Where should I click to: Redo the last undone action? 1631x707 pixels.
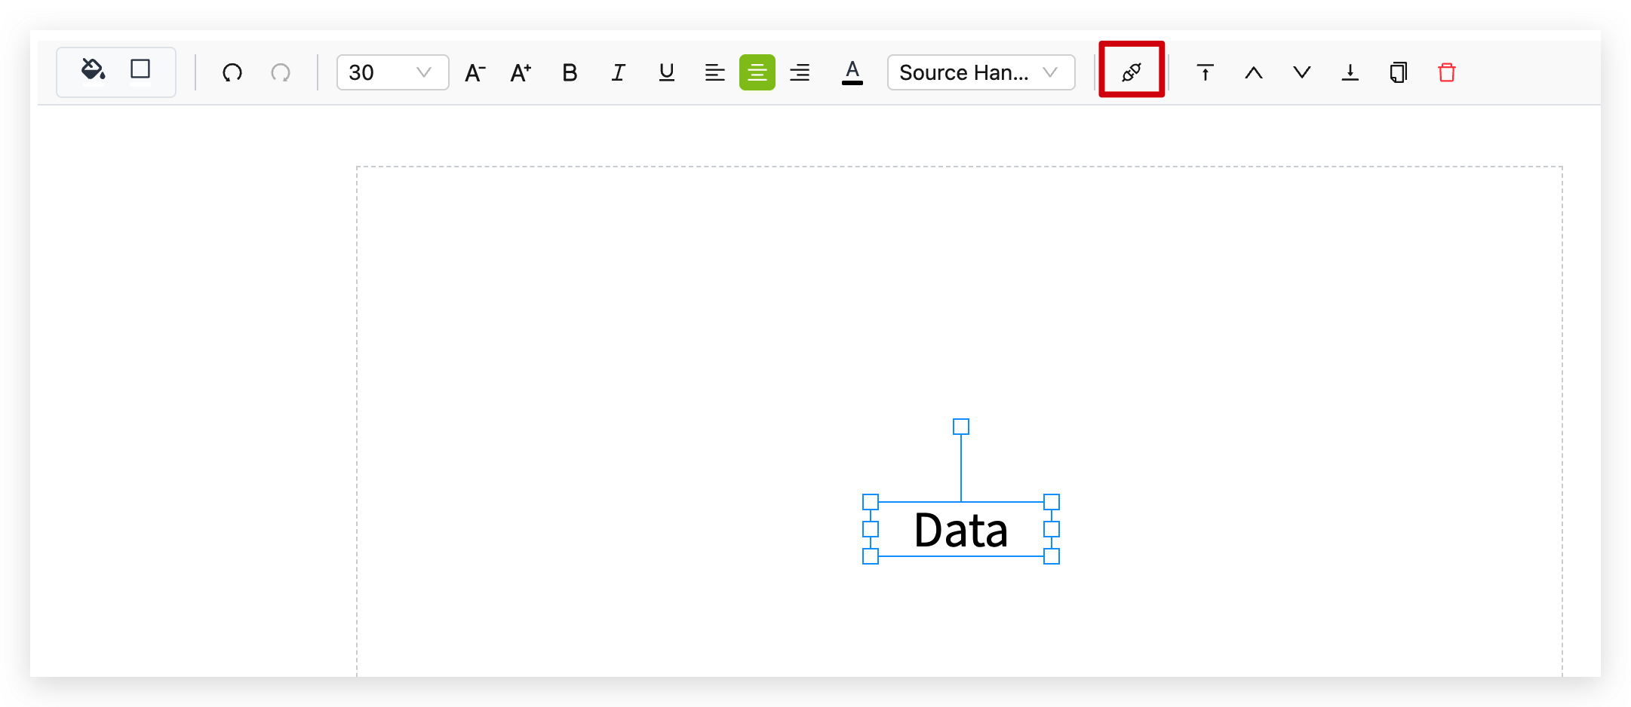pyautogui.click(x=281, y=72)
